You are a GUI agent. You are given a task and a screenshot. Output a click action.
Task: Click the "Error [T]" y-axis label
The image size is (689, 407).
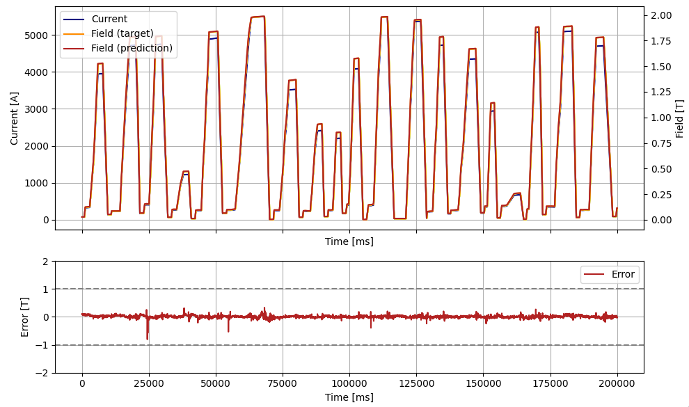[x=25, y=317]
